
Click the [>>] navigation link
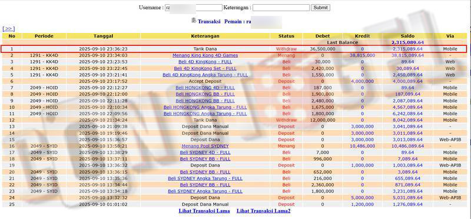pyautogui.click(x=8, y=28)
